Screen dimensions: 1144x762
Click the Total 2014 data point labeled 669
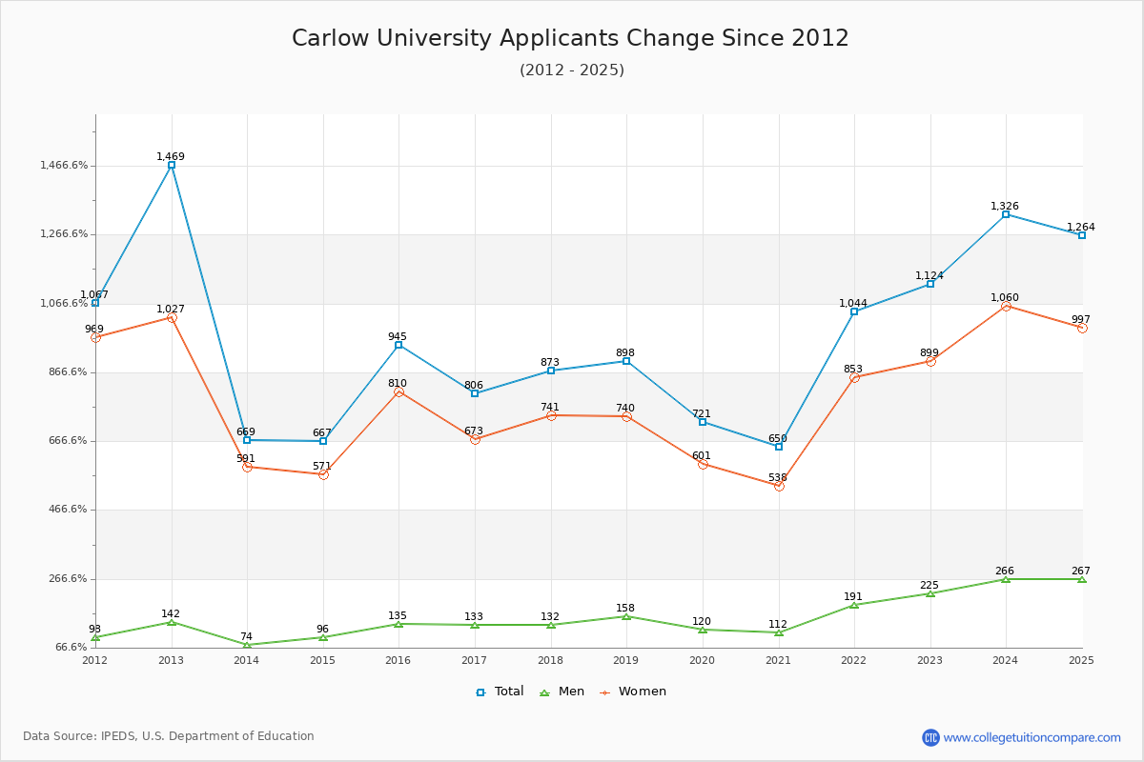247,440
